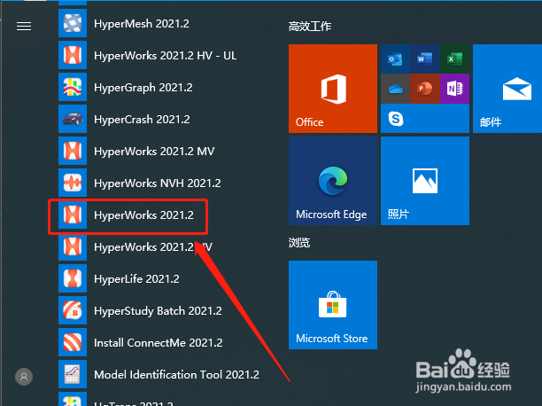Select HyperWorks 2021.2 HV - UL label

click(x=166, y=55)
